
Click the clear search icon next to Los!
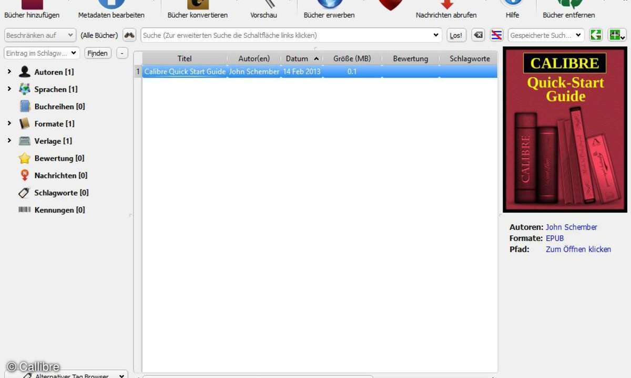(478, 35)
